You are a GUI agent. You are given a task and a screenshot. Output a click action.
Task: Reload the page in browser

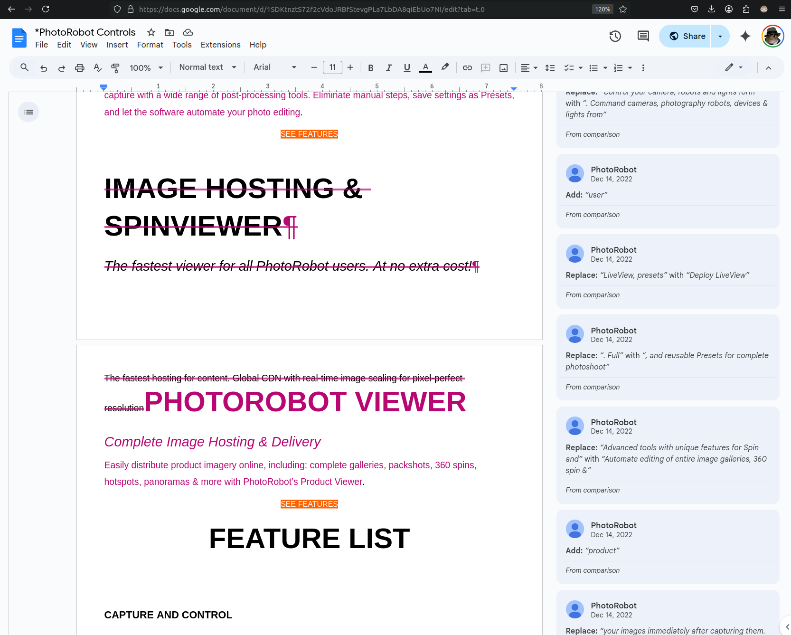click(x=46, y=9)
